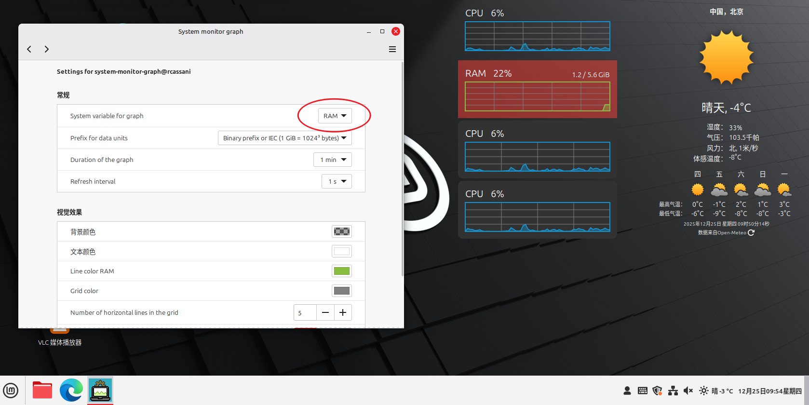Click the top CPU 6% graph desklet
The height and width of the screenshot is (405, 809).
[x=538, y=29]
